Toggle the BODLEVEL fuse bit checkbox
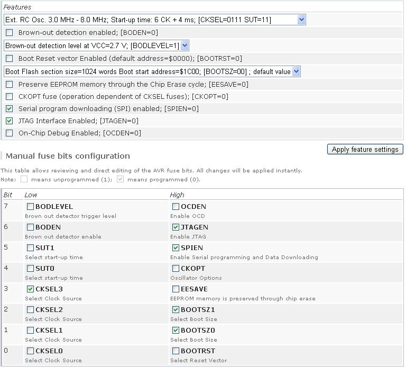Image resolution: width=406 pixels, height=367 pixels. (31, 207)
